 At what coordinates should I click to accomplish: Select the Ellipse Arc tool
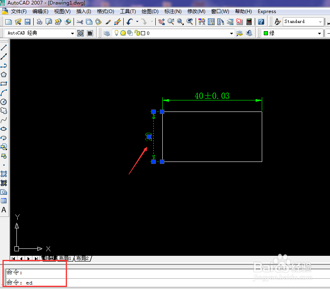4,138
